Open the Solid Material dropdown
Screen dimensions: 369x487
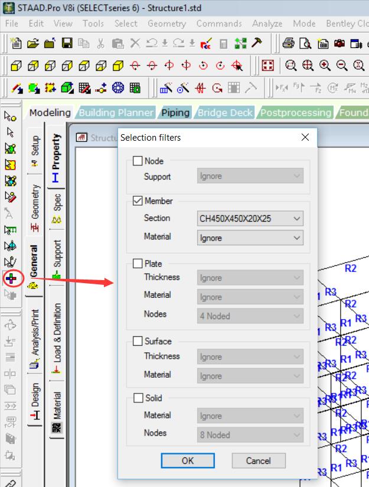click(250, 415)
